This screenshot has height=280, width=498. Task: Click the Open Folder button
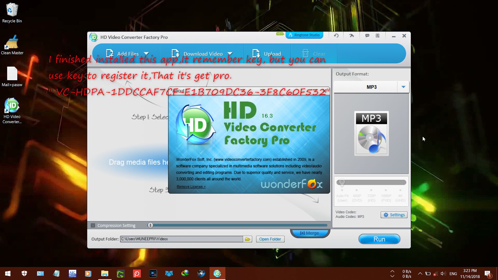pos(270,239)
